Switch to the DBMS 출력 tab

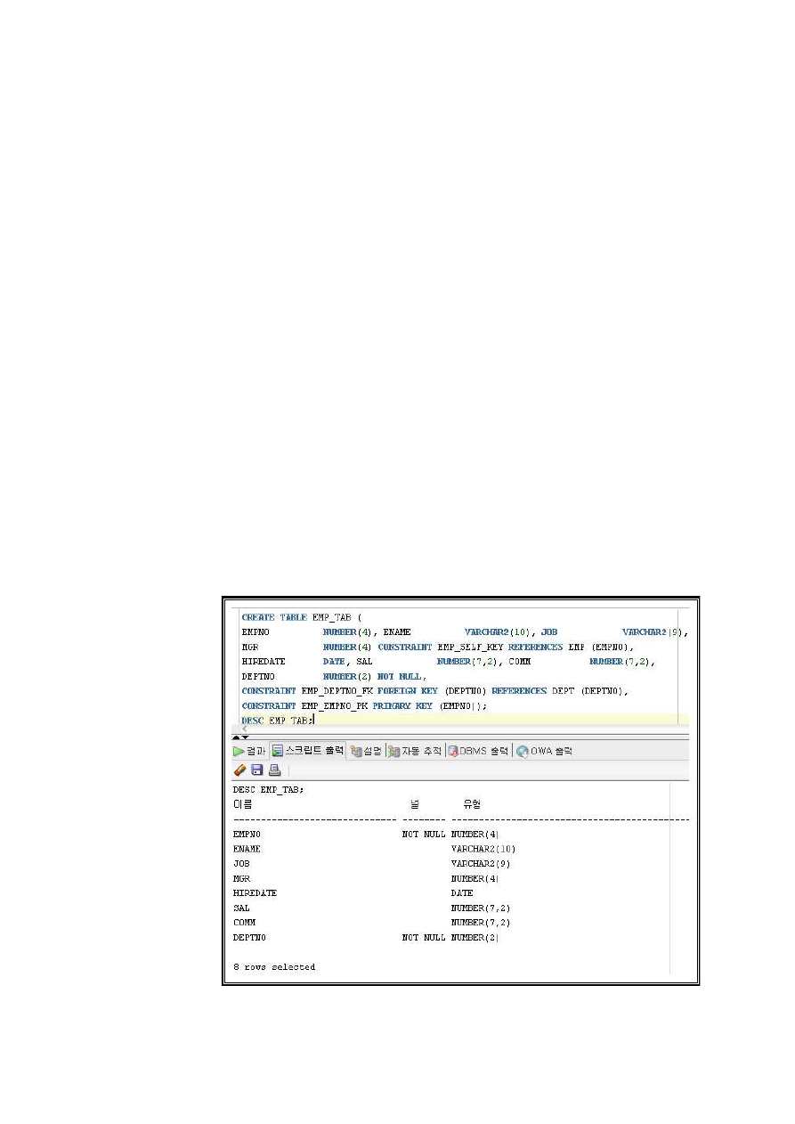pos(479,751)
